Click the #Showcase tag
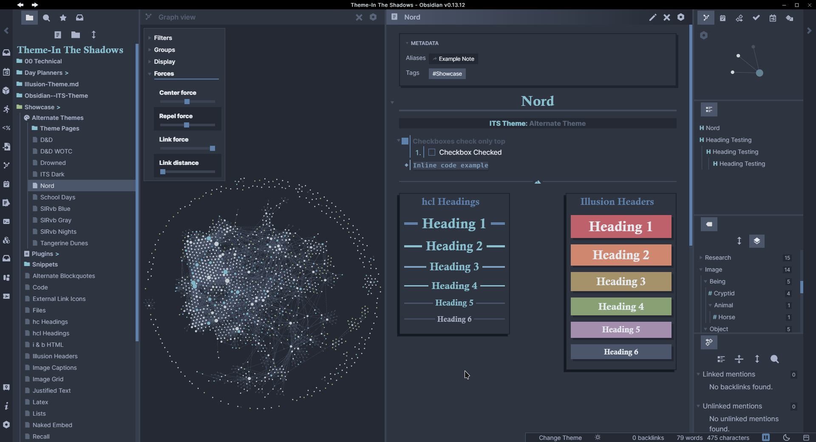 447,74
